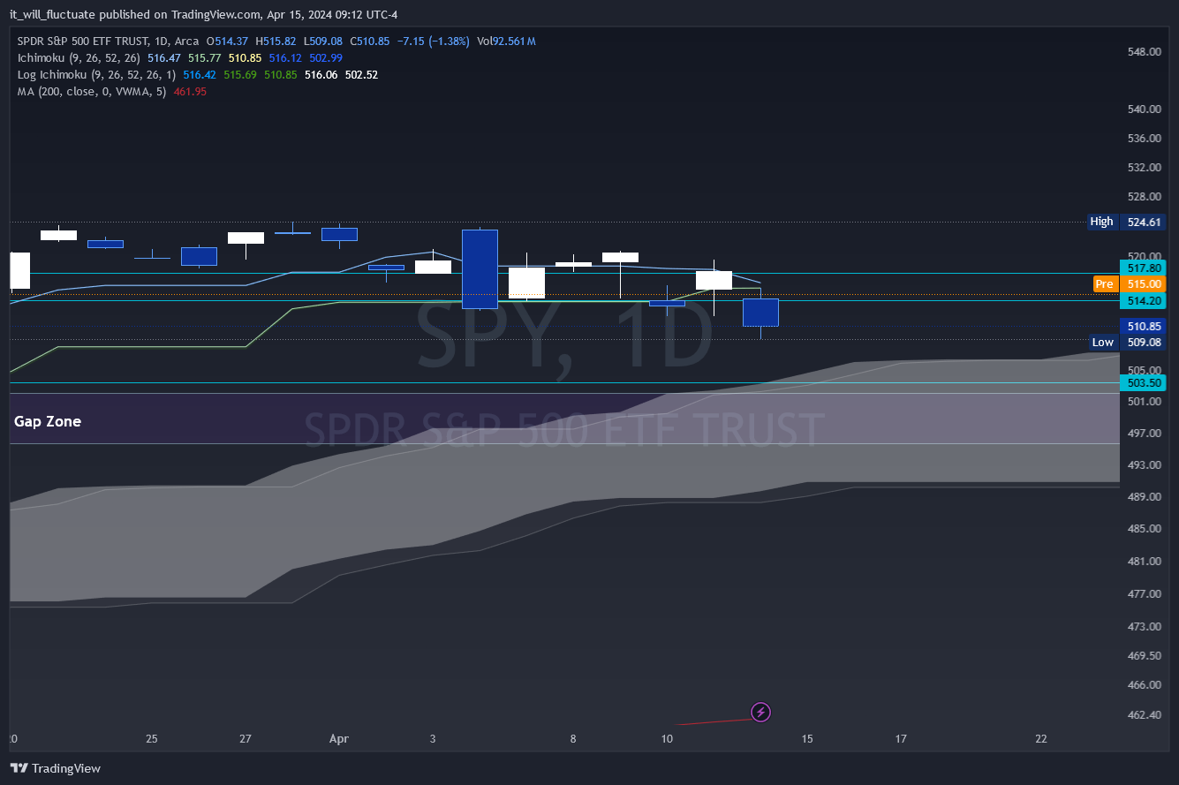
Task: Click the Ichimoku value 516.47
Action: pyautogui.click(x=164, y=57)
